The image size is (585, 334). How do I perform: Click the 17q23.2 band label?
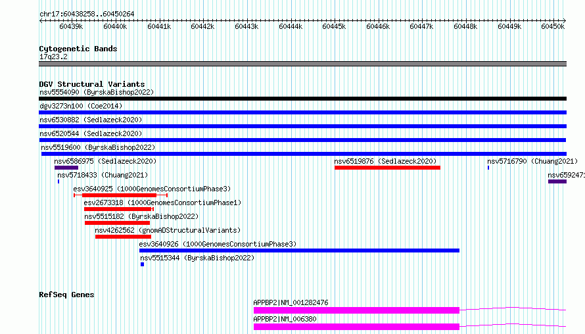pyautogui.click(x=53, y=57)
